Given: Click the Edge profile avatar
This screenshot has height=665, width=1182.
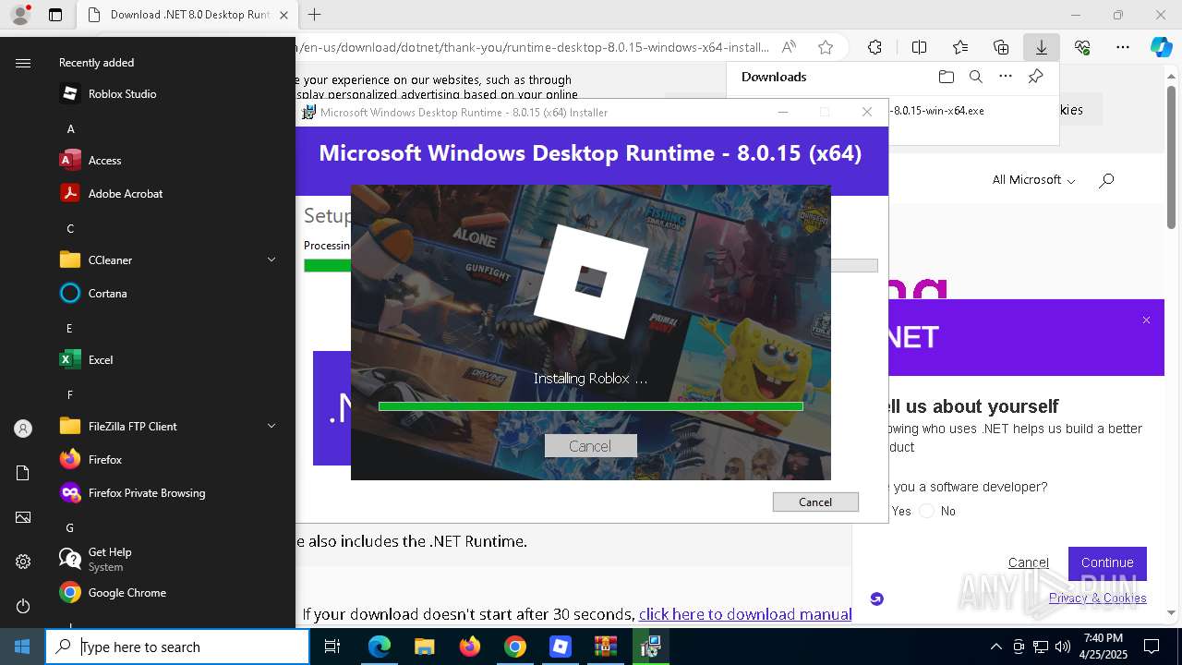Looking at the screenshot, I should point(19,15).
